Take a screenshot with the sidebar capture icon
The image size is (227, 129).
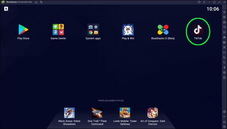tap(224, 47)
